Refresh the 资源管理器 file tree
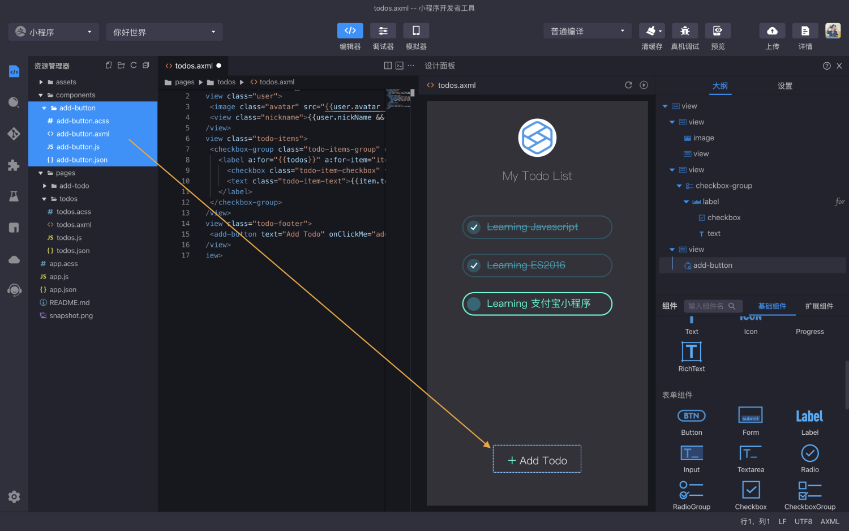 click(134, 65)
